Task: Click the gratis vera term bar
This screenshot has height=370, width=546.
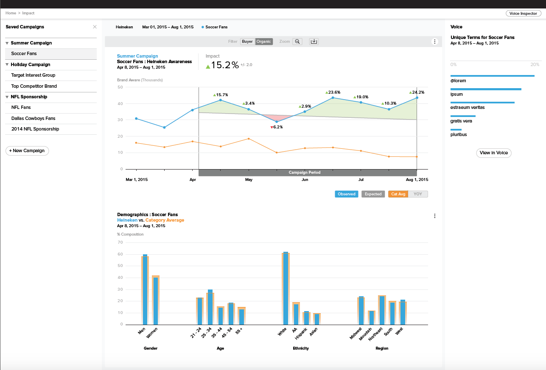Action: point(463,116)
